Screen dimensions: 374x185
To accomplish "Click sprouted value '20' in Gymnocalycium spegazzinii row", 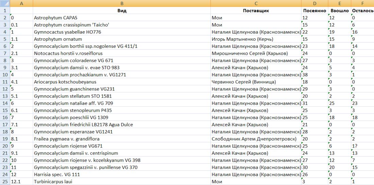I will pos(340,167).
